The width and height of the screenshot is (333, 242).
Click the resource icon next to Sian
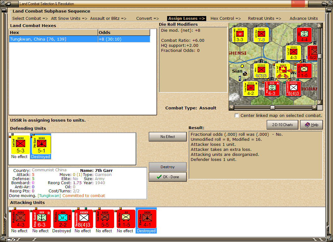245,74
